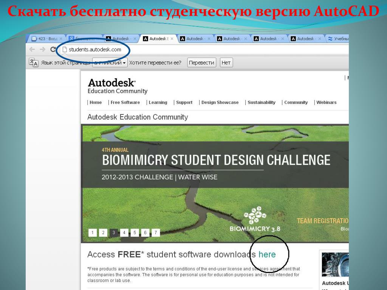Click the Нет button in the translation bar
Viewport: 387px width, 290px height.
tap(226, 63)
